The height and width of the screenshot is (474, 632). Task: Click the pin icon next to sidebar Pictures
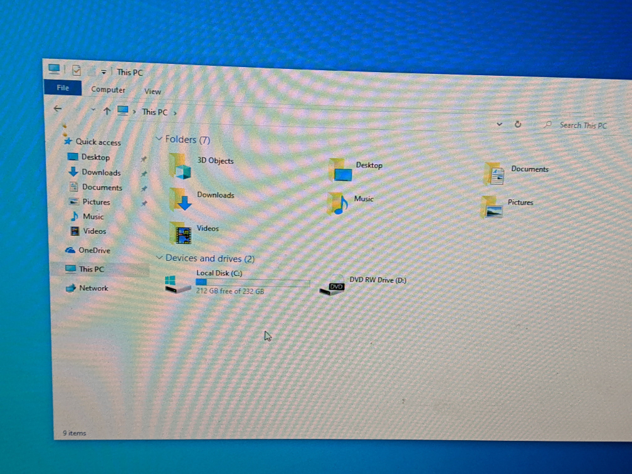144,203
